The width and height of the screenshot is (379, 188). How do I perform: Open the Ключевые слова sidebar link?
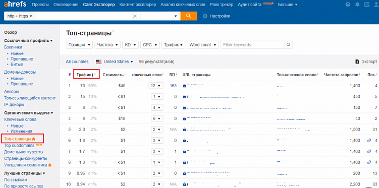click(20, 119)
